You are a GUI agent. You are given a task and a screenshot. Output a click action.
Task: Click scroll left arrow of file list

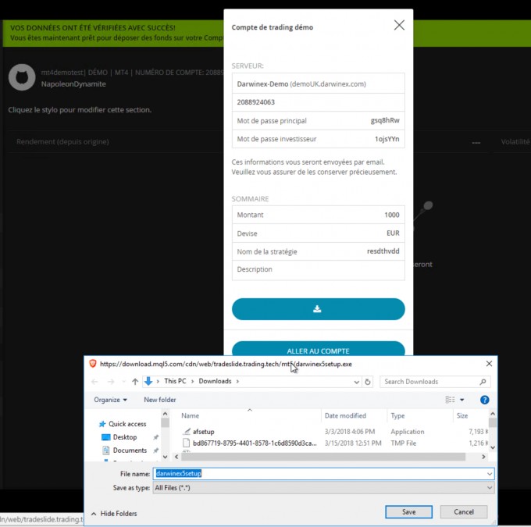tap(176, 457)
